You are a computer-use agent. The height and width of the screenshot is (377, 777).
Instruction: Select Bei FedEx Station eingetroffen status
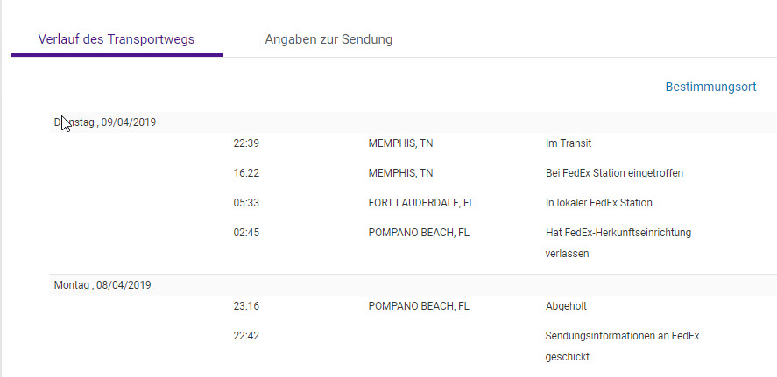[614, 173]
